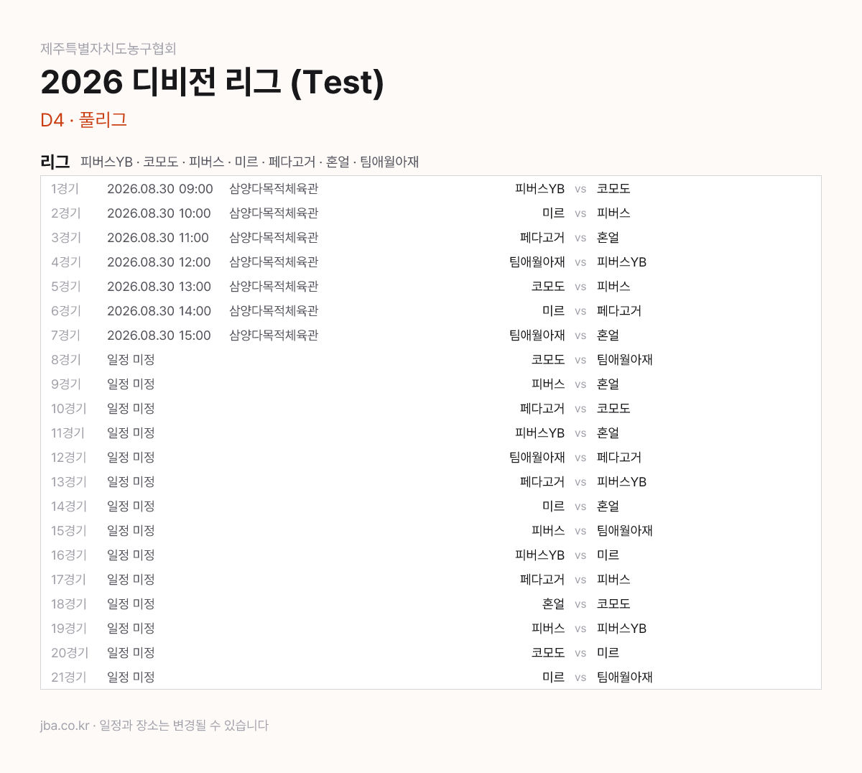Click 제주특별자치도농구협회 header text
Screen dimensions: 862x773
pos(108,49)
